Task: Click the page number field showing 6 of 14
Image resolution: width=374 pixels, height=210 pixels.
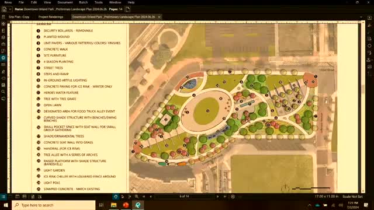Action: click(185, 197)
